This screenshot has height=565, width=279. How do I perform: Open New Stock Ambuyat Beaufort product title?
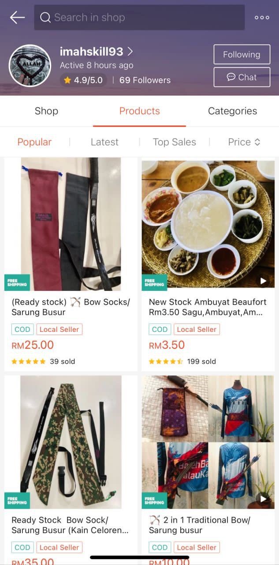208,307
